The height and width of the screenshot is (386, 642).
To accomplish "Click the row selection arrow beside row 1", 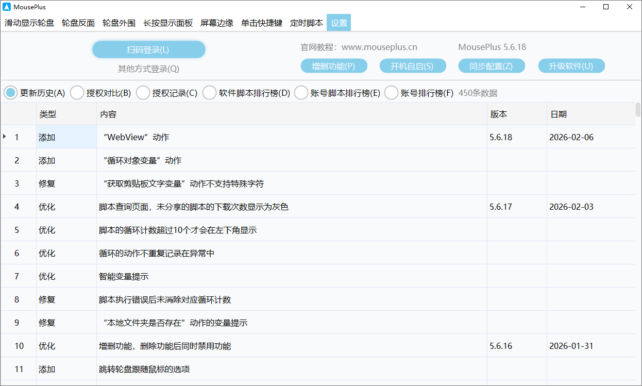I will (4, 137).
